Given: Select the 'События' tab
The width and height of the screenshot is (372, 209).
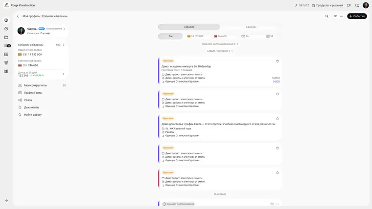Looking at the screenshot, I should [189, 27].
